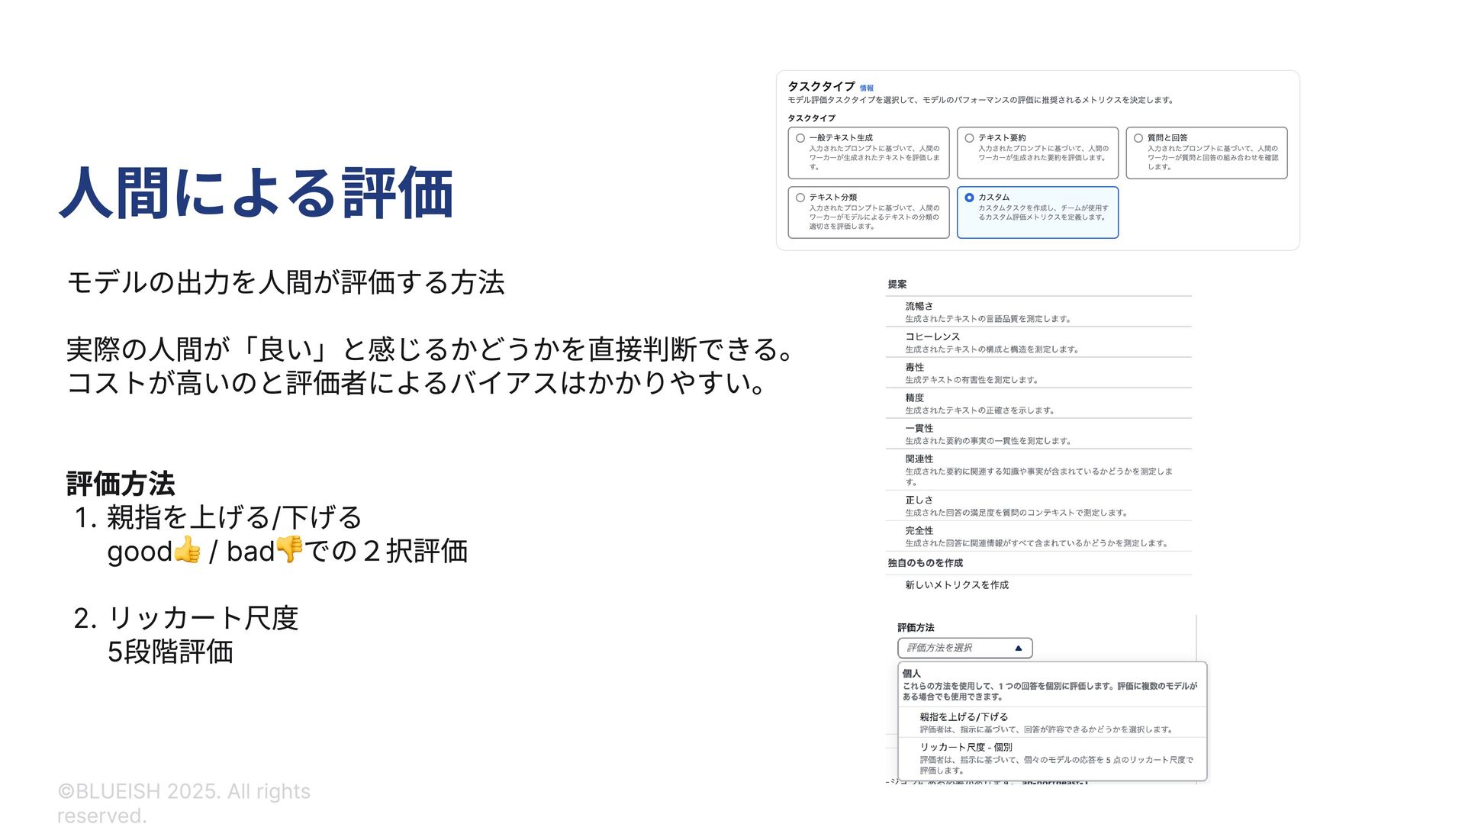The width and height of the screenshot is (1465, 824).
Task: Select the テキスト要約 radio option
Action: pyautogui.click(x=969, y=138)
